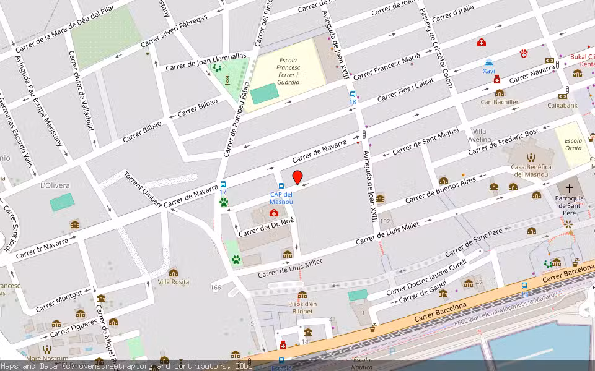
Task: Select the 'Villa Rosita' label
Action: [174, 282]
